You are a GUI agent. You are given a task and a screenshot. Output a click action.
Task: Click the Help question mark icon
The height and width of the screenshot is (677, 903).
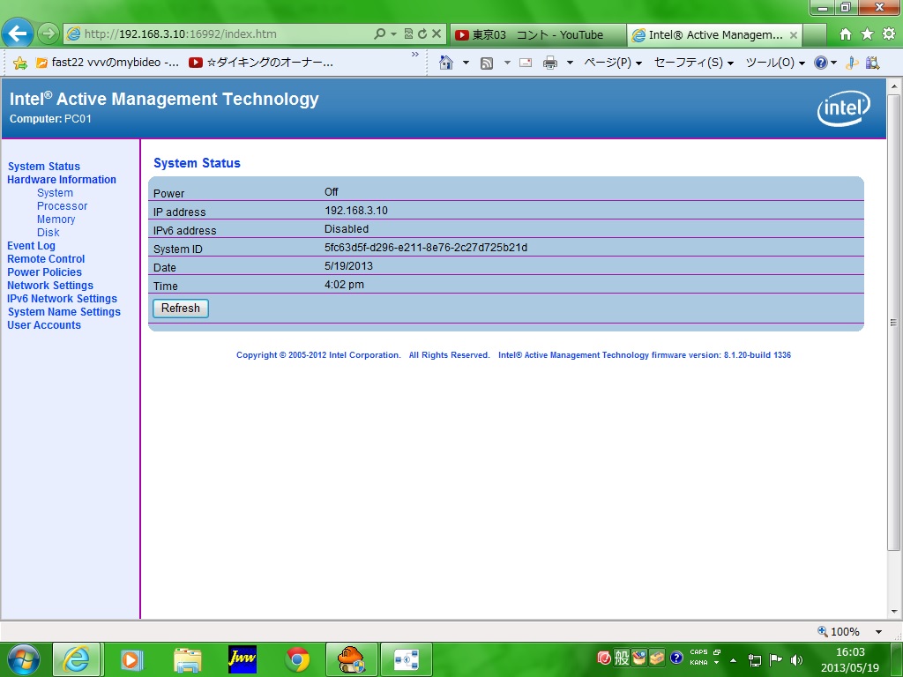pos(821,63)
